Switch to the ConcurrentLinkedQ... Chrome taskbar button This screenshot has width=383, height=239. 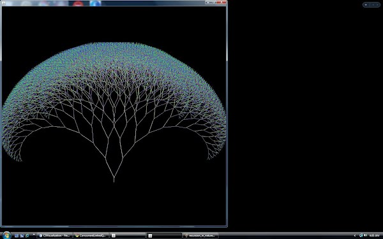coord(91,236)
